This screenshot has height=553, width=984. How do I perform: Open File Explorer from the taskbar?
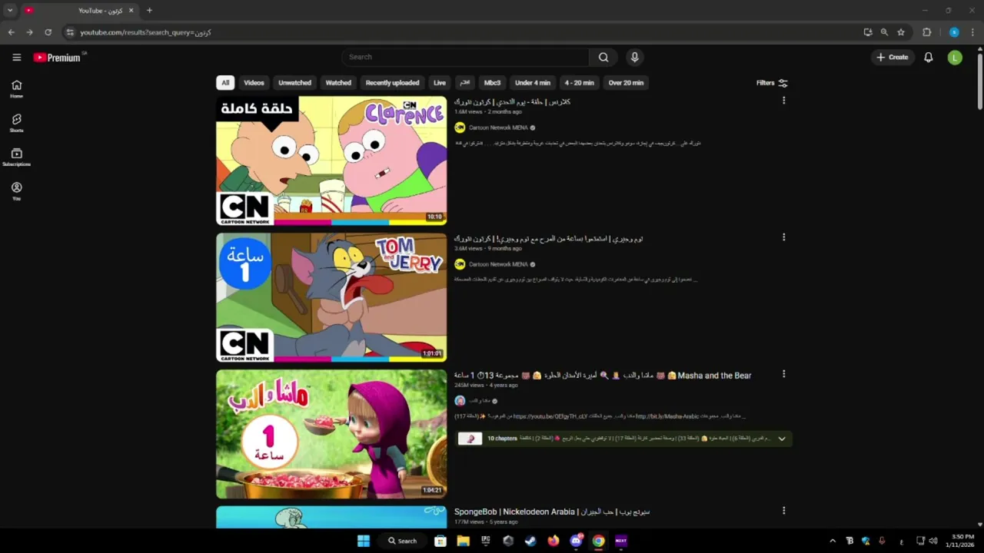463,541
